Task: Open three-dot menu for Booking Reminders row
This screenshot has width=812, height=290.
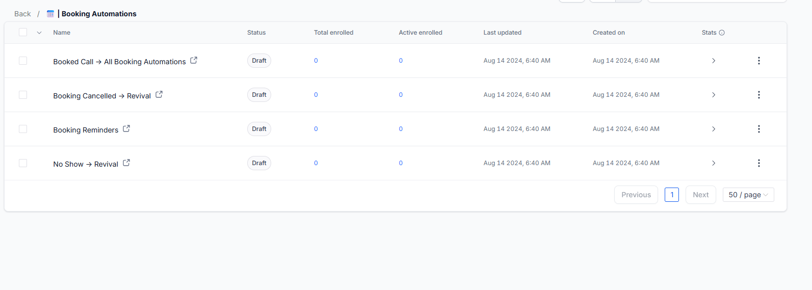Action: 758,129
